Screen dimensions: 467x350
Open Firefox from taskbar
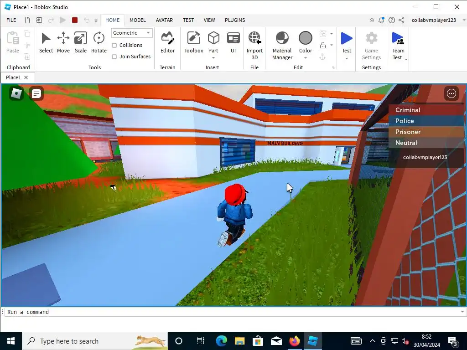295,341
